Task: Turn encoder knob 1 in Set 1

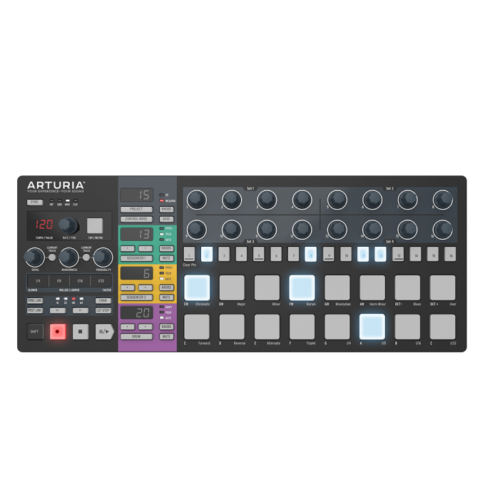Action: (197, 200)
